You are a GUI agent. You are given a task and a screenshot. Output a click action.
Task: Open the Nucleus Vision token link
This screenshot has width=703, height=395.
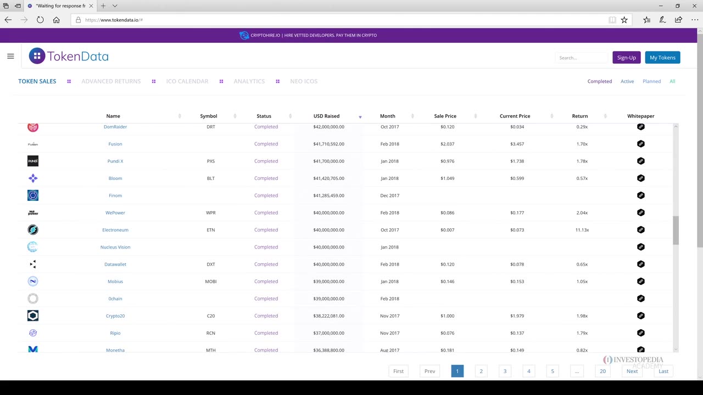pos(115,247)
